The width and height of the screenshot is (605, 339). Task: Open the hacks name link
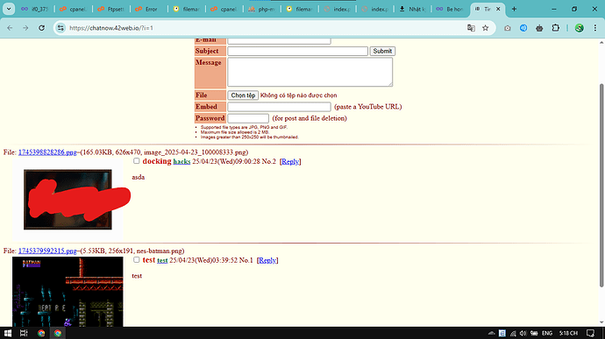tap(181, 161)
